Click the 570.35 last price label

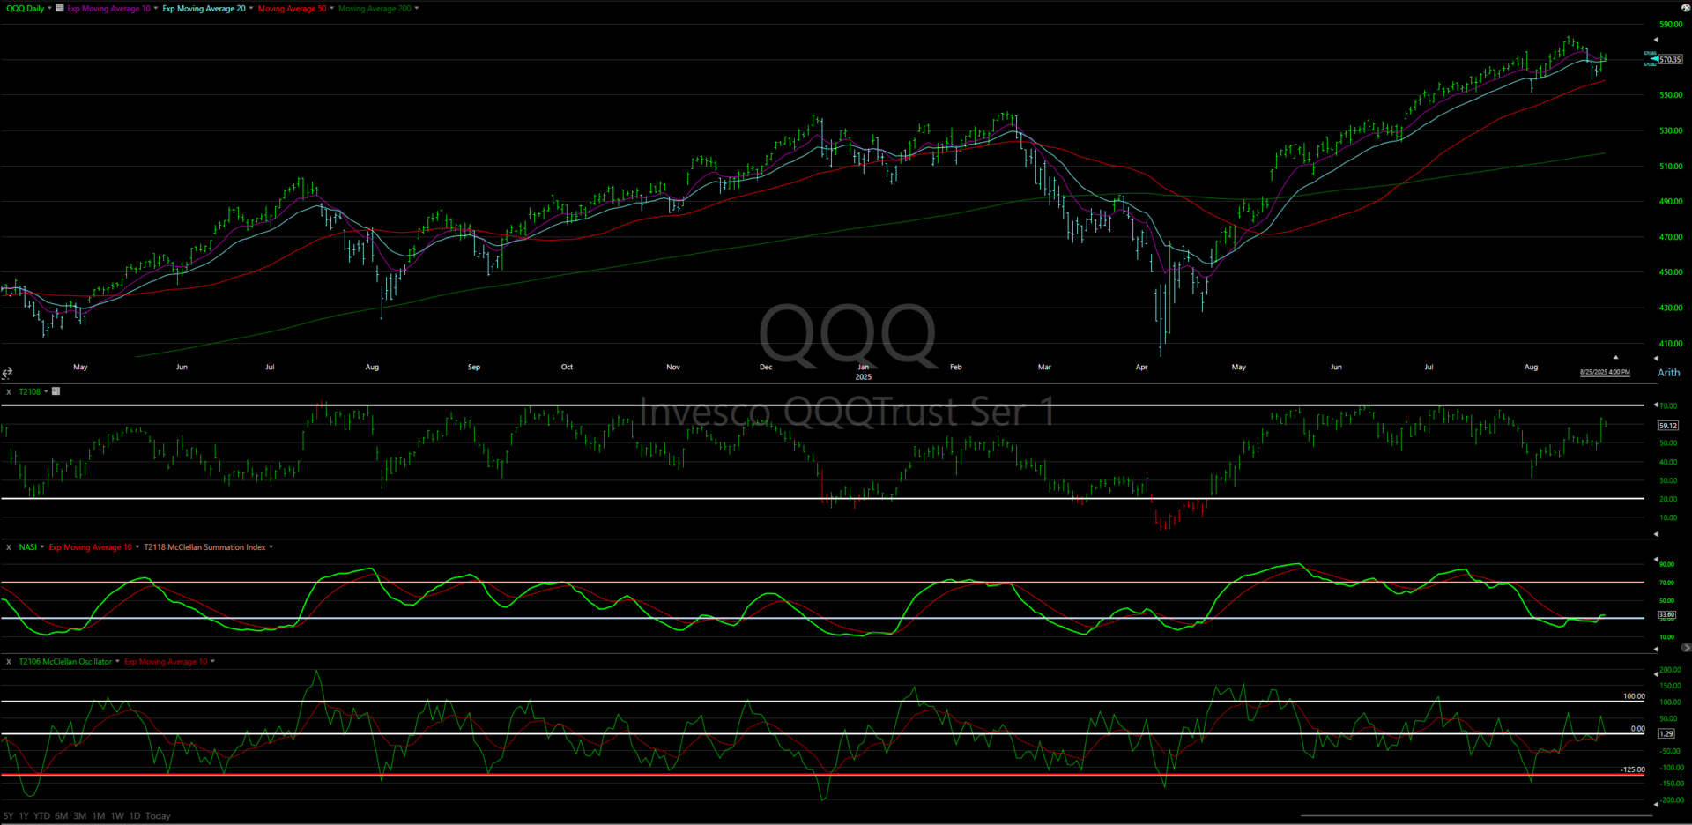1670,60
